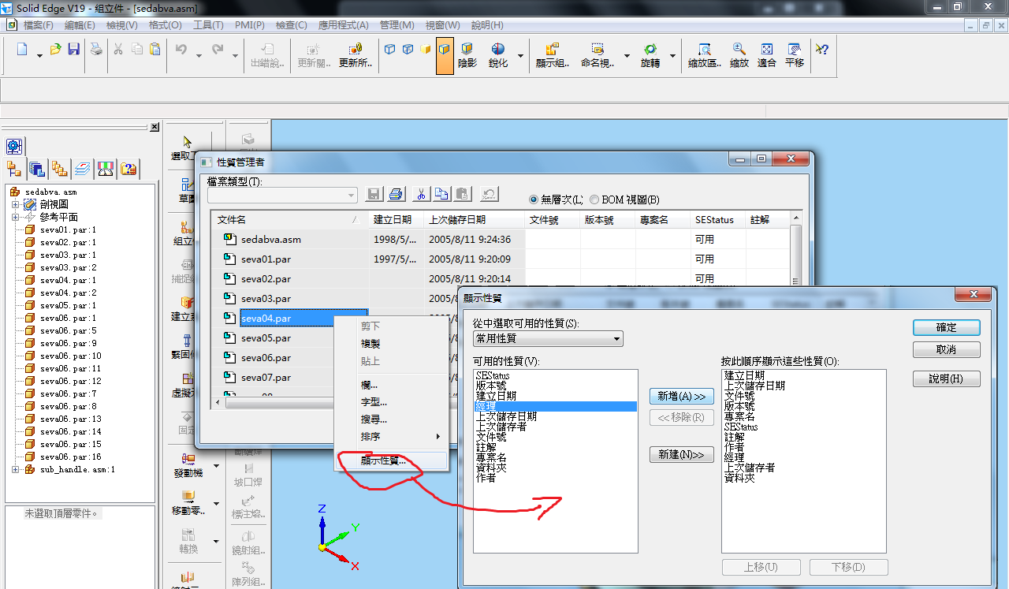1009x589 pixels.
Task: Select 上次儲存者 in available properties list
Action: pyautogui.click(x=555, y=427)
